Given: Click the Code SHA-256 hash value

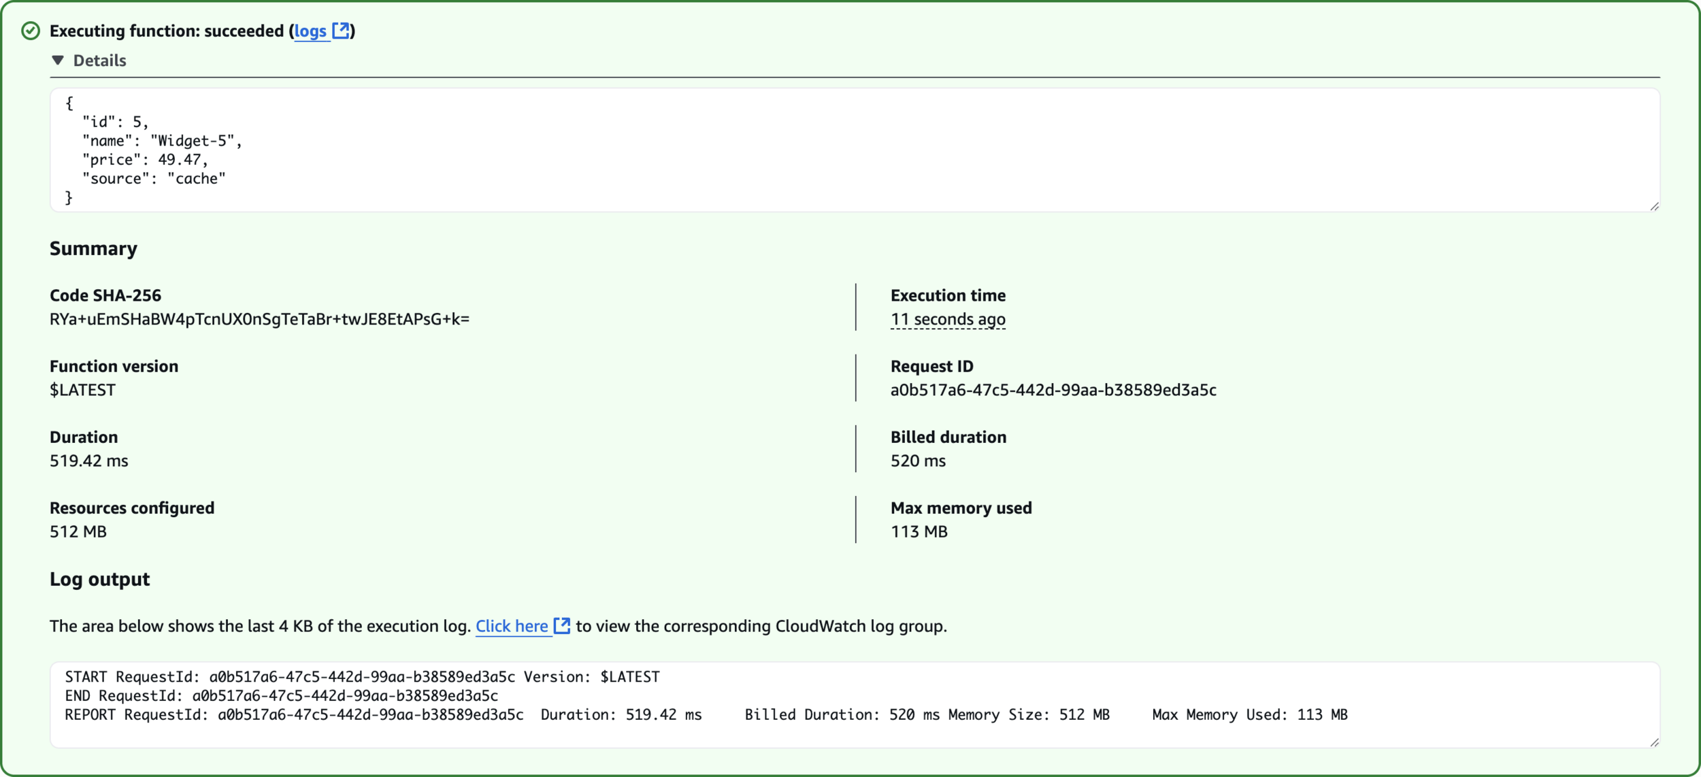Looking at the screenshot, I should 259,319.
